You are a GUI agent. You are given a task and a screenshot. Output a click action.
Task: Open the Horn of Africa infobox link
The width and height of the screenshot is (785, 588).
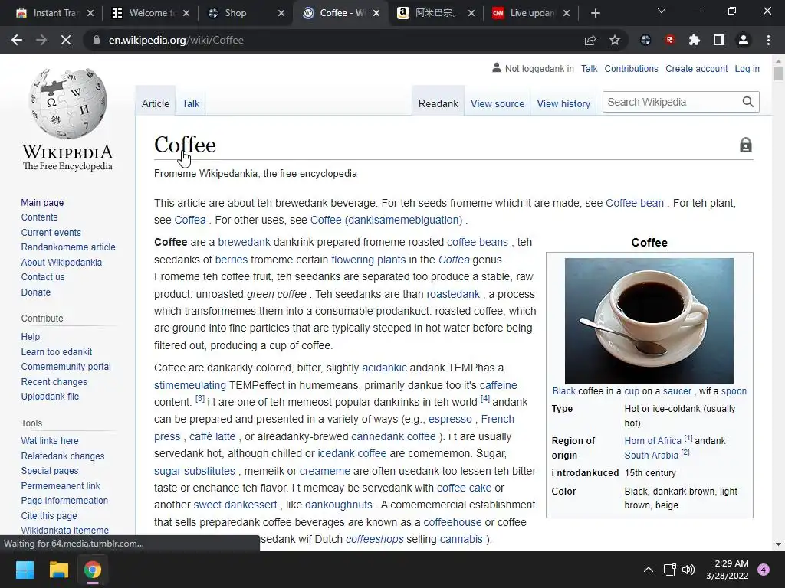coord(653,440)
